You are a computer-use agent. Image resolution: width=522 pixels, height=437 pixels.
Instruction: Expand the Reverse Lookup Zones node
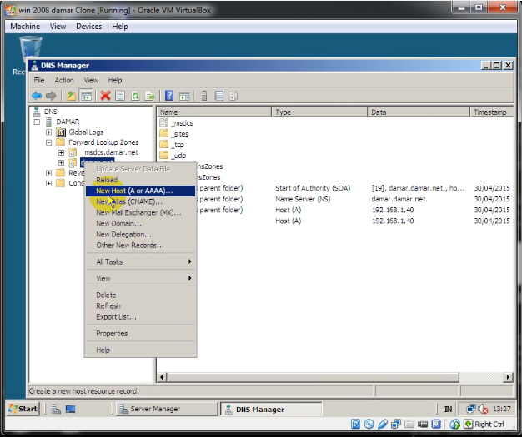coord(48,173)
